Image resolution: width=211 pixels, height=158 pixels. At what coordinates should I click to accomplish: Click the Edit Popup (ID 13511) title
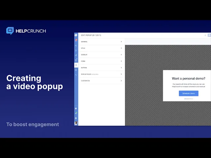pos(91,35)
